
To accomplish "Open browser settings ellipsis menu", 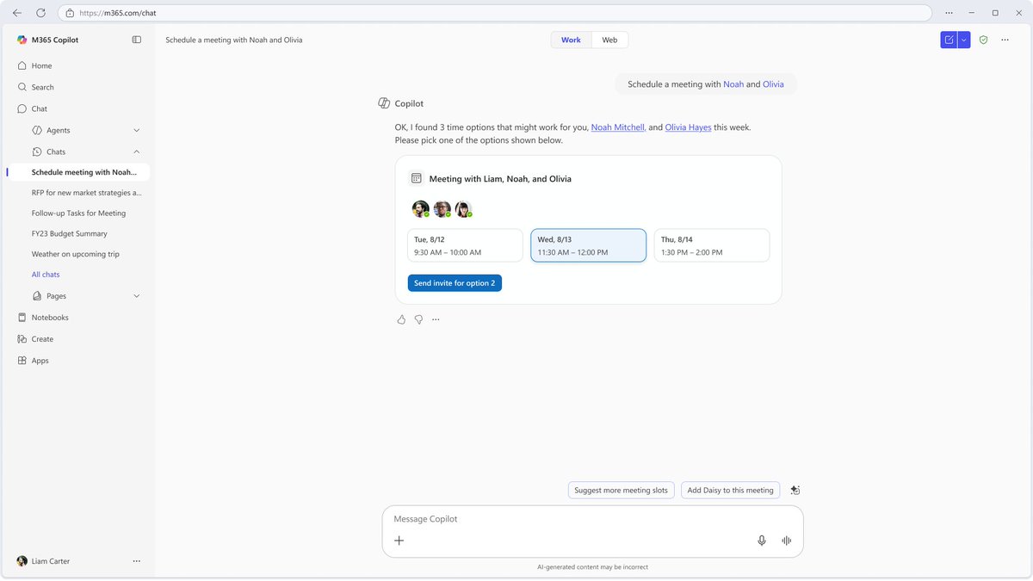I will click(949, 13).
